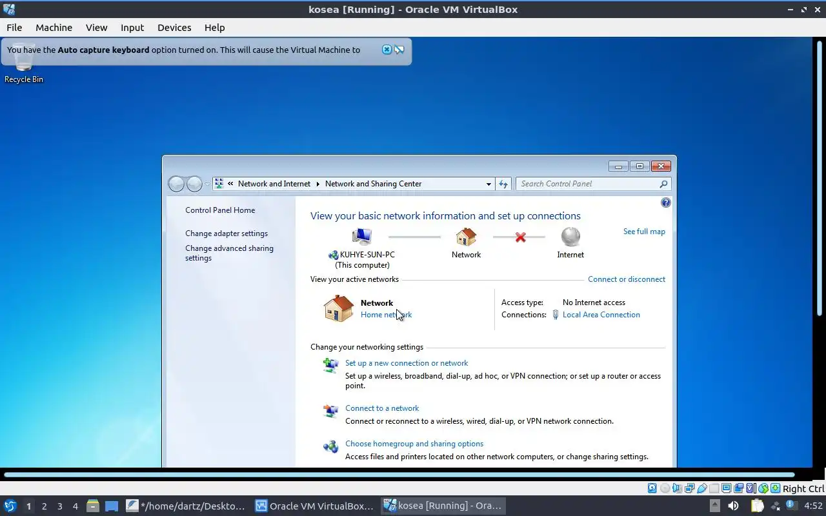The image size is (826, 516).
Task: Click the never-show-again icon on the keyboard notification
Action: (x=399, y=50)
